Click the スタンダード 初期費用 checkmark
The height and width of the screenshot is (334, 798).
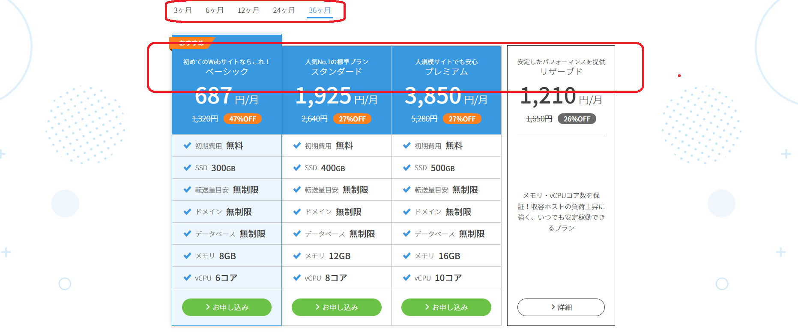click(297, 145)
